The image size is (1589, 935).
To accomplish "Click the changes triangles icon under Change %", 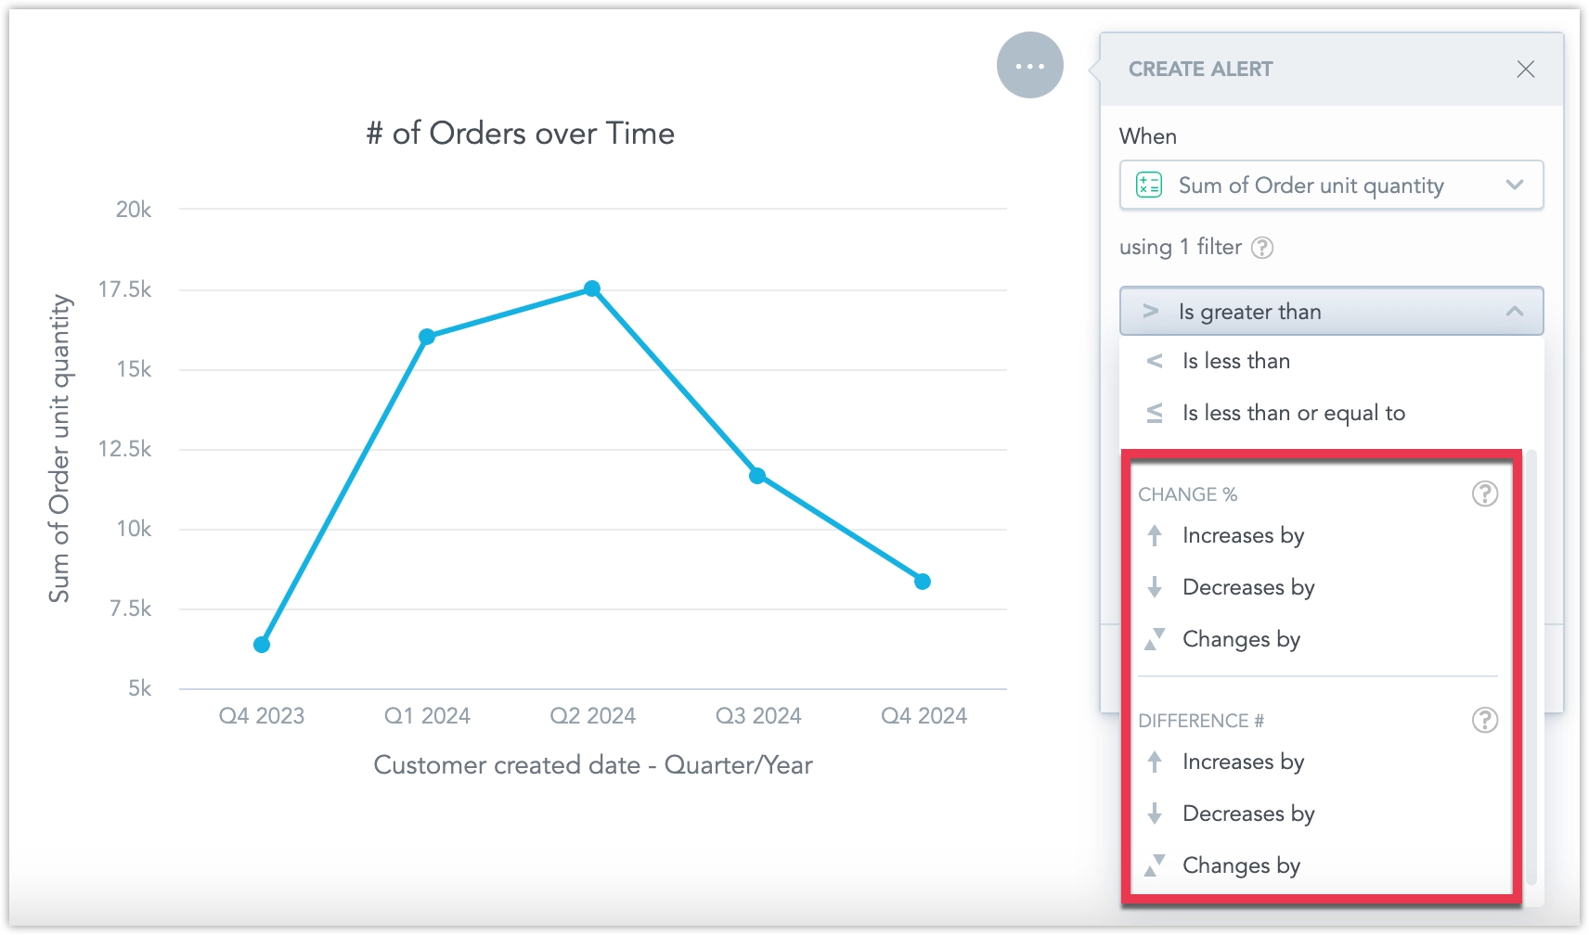I will 1154,639.
